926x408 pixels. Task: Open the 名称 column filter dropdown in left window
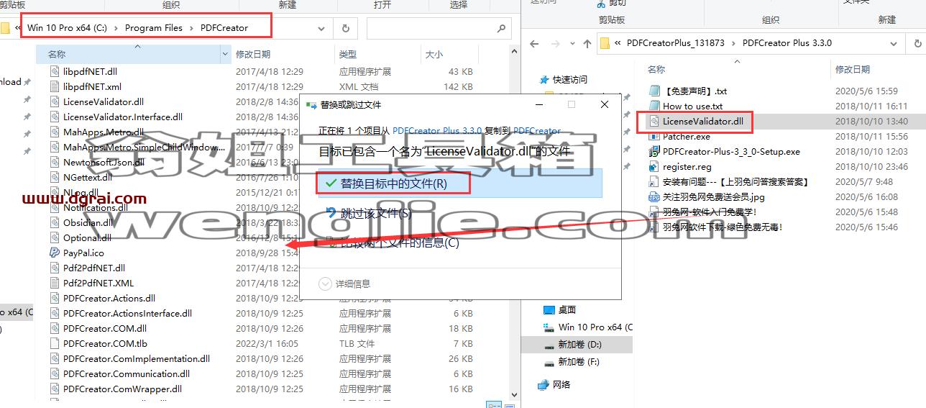pyautogui.click(x=226, y=54)
